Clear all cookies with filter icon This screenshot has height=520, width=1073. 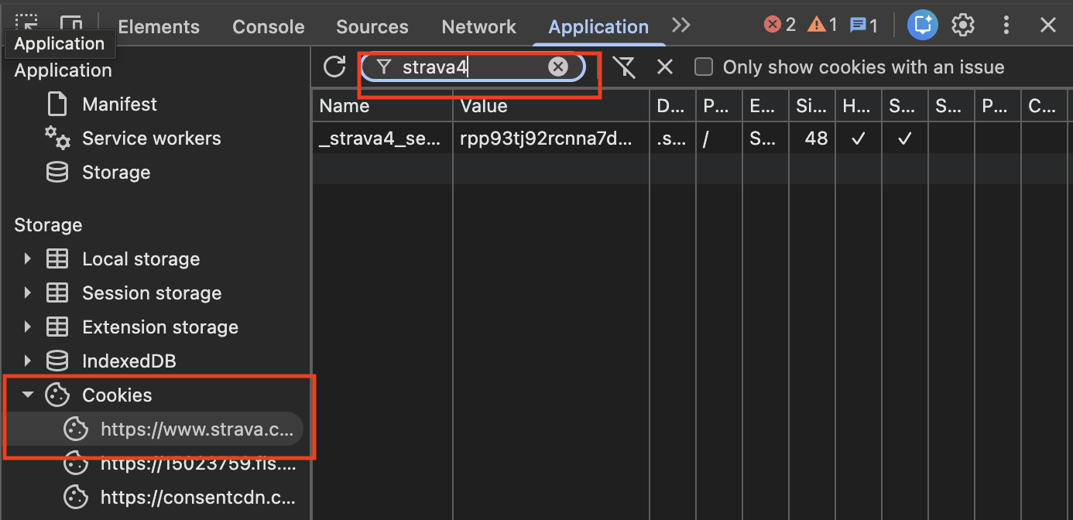pos(624,67)
